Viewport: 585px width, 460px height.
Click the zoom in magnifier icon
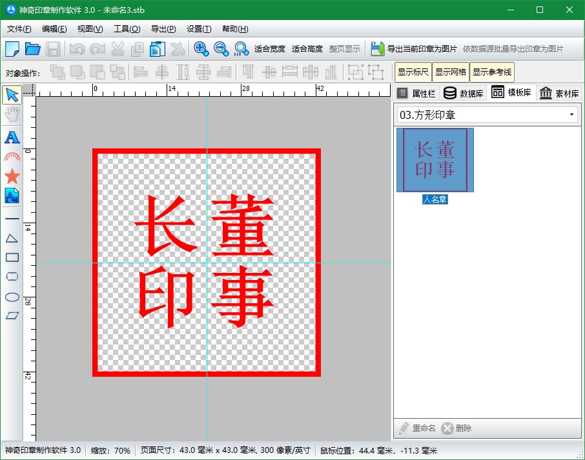point(201,49)
